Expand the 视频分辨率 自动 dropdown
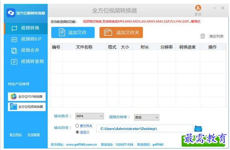The height and width of the screenshot is (150, 230). point(146,117)
